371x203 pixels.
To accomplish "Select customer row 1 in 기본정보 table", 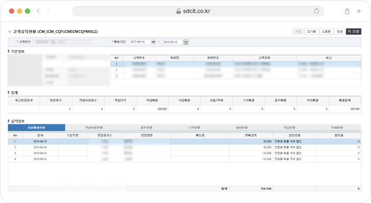I will (236, 64).
